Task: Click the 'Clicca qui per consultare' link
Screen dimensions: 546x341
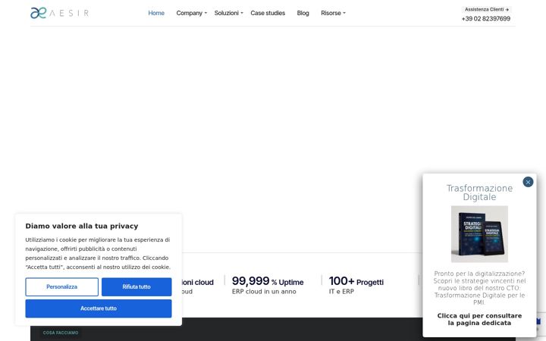Action: [479, 320]
